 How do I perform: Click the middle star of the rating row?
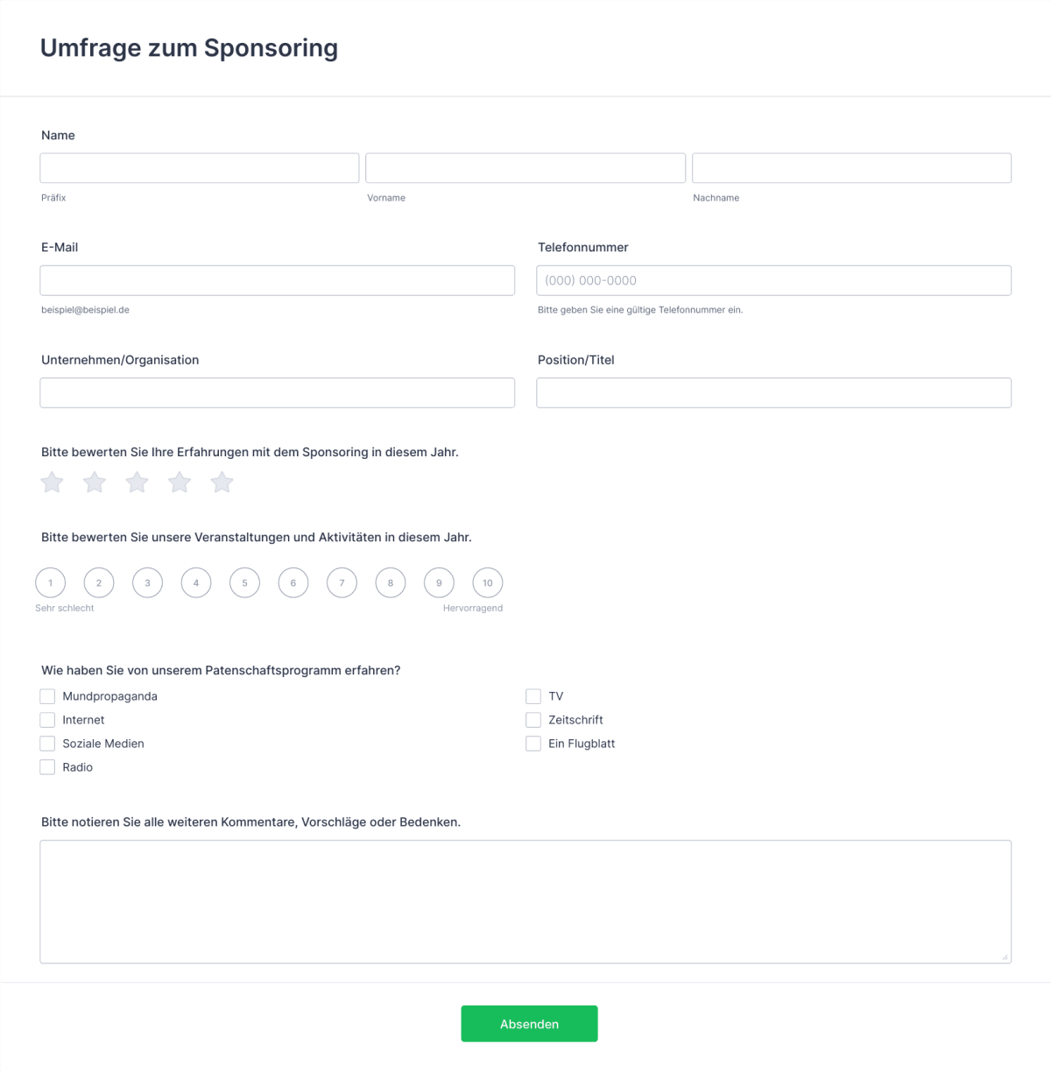point(137,482)
